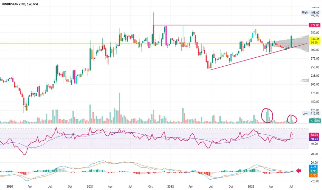The width and height of the screenshot is (322, 190).
Task: Click the 225.00 price axis tick
Action: click(315, 76)
